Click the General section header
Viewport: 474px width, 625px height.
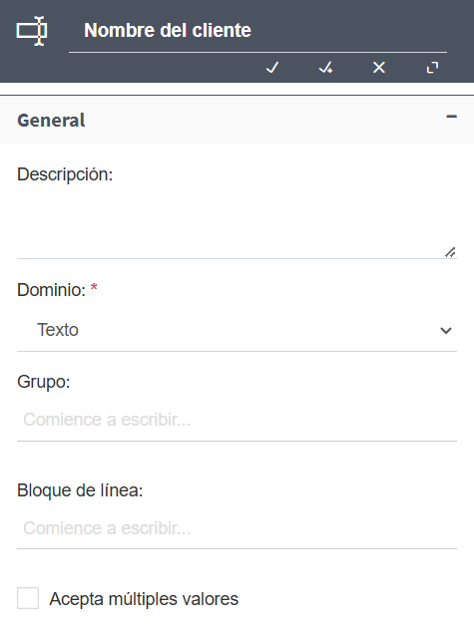click(x=237, y=120)
